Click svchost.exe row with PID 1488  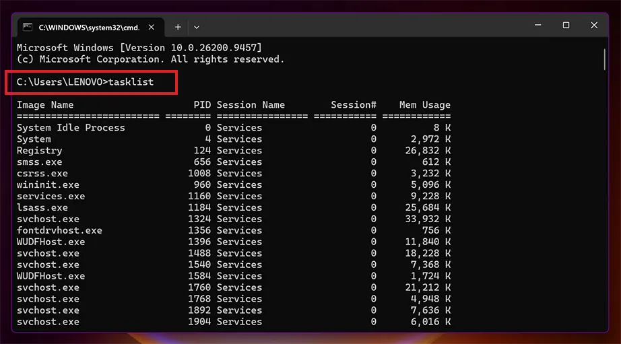coord(234,253)
